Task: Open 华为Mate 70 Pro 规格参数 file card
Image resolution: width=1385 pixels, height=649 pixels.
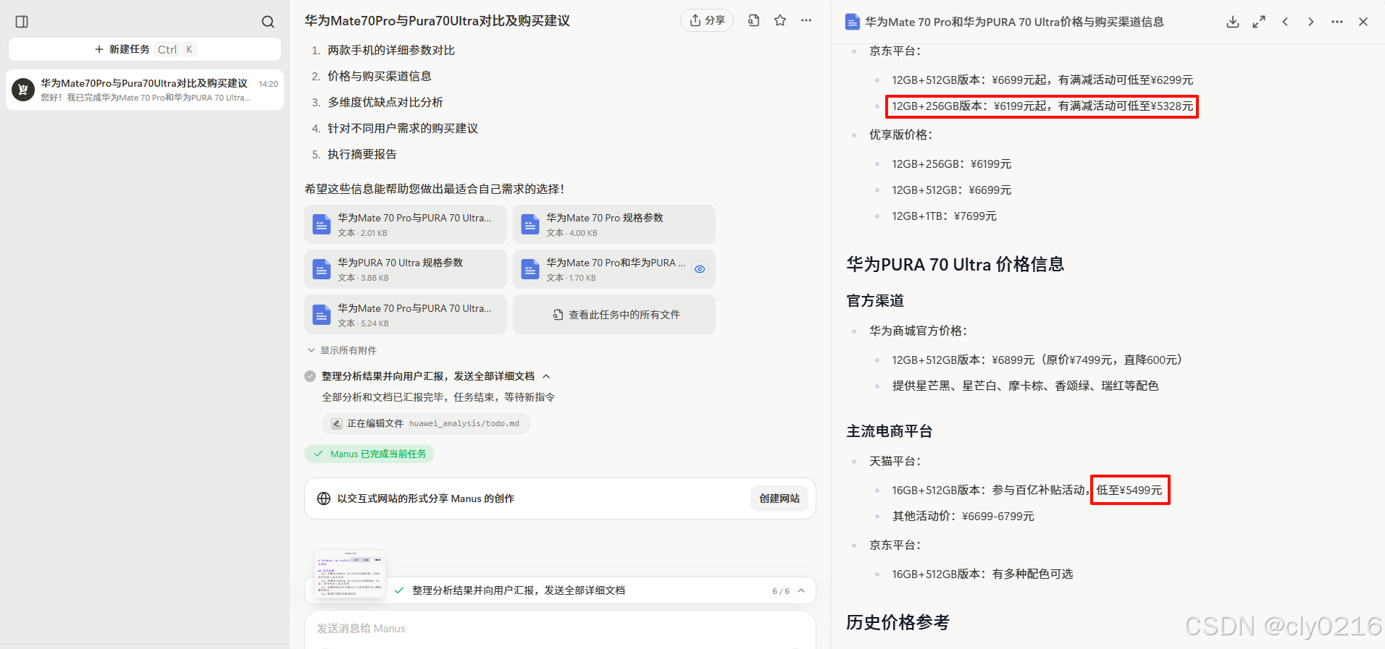Action: (614, 224)
